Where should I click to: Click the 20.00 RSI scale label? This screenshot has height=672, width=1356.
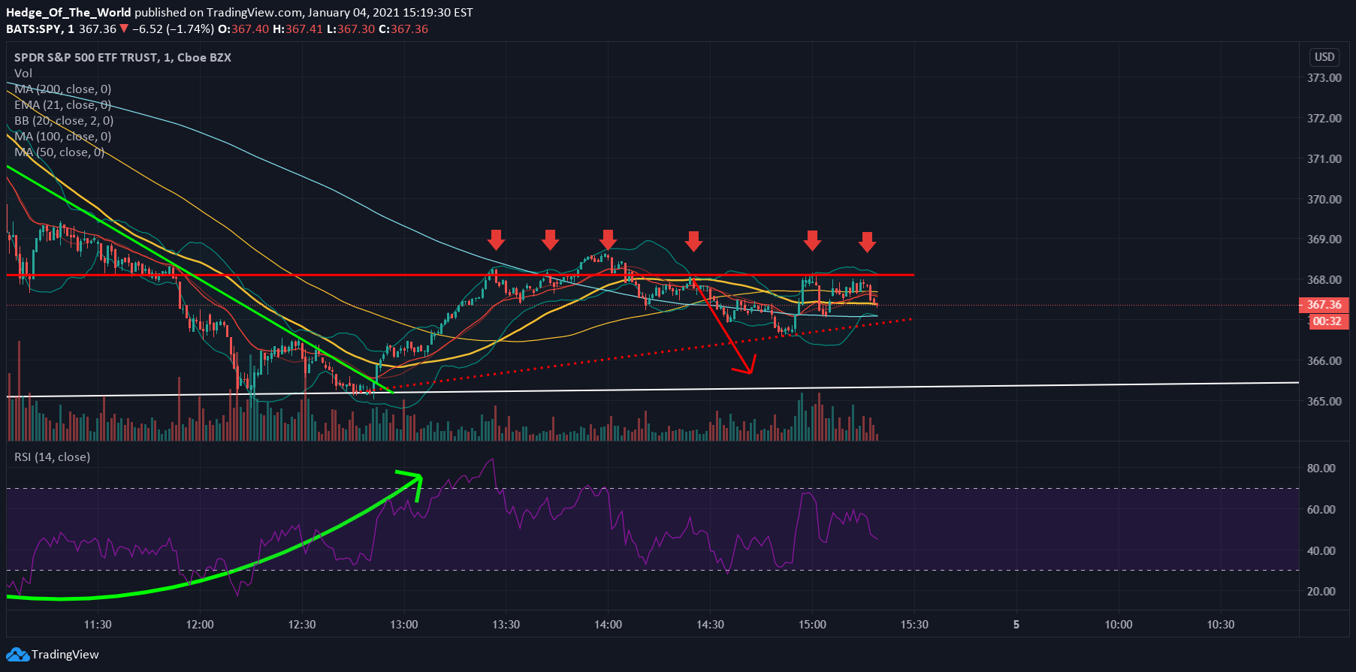[x=1321, y=592]
